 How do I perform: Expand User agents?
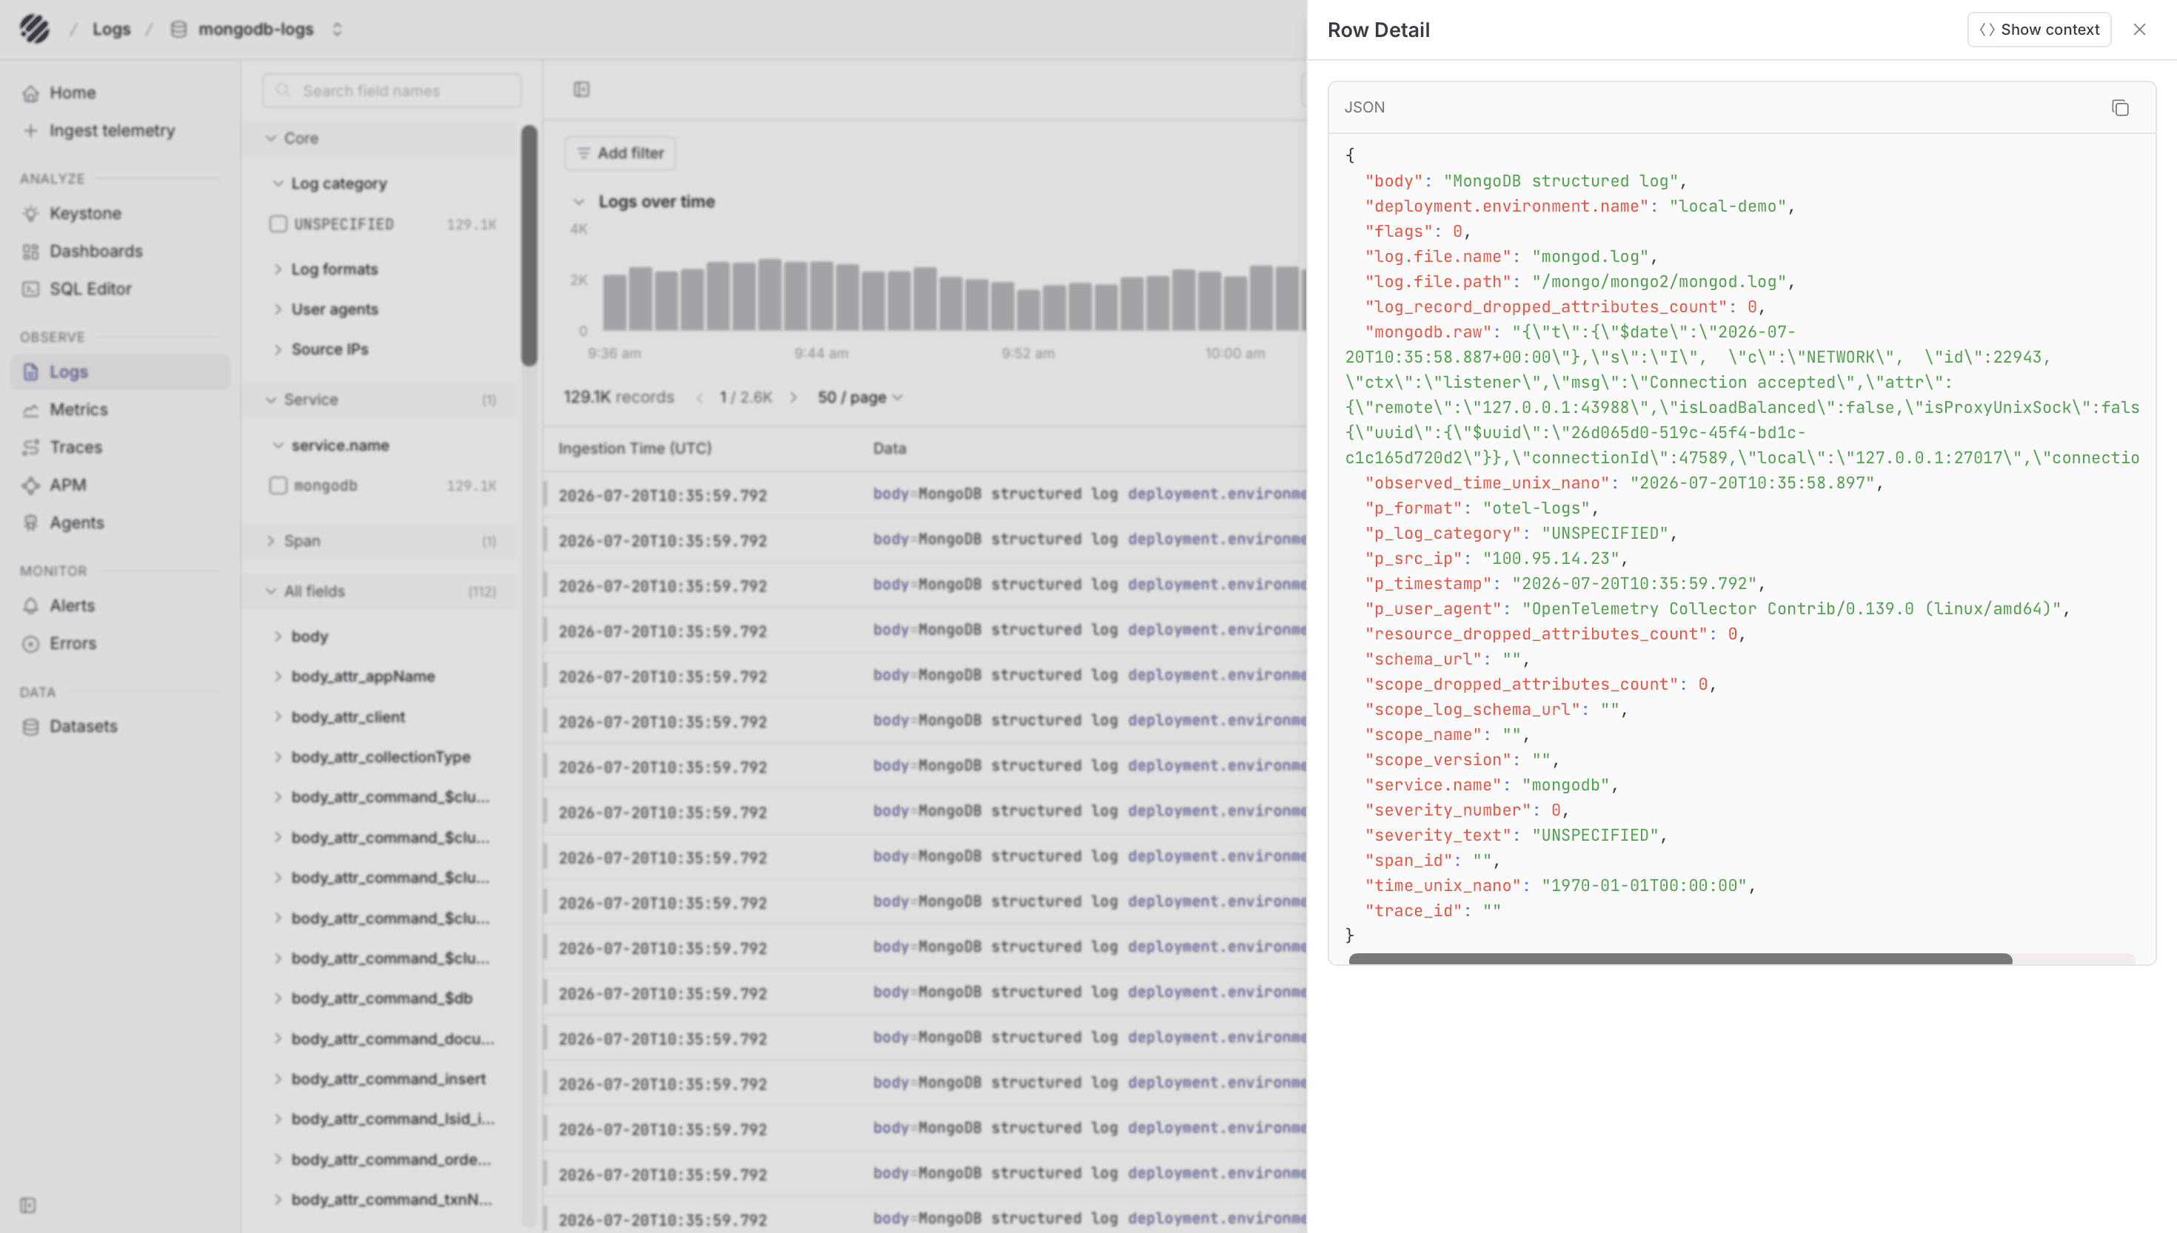278,309
